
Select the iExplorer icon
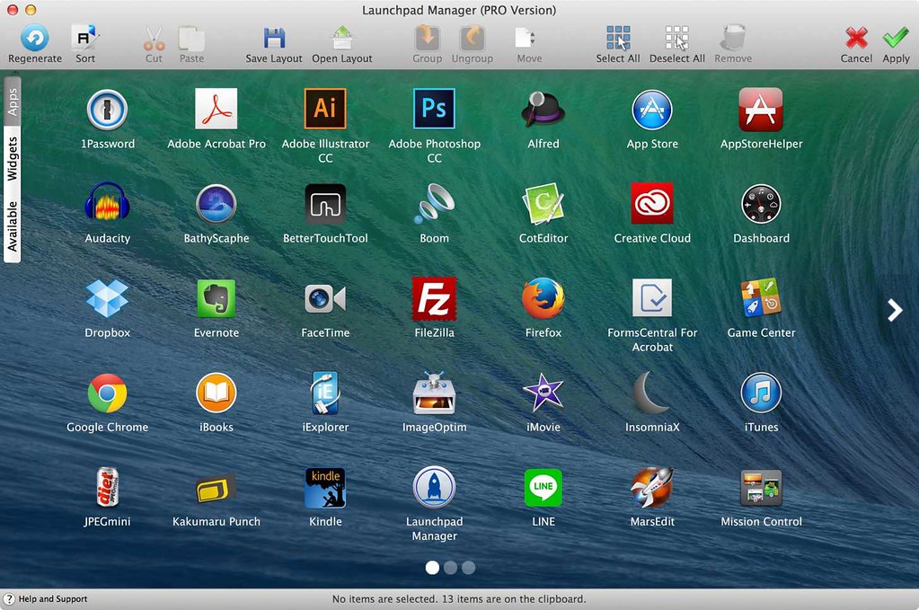pos(325,393)
